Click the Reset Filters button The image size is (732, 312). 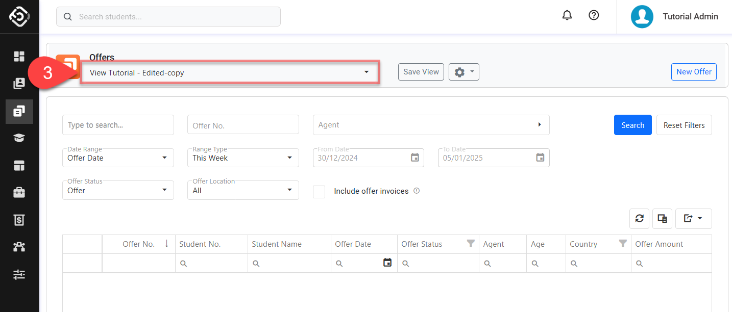pos(684,125)
